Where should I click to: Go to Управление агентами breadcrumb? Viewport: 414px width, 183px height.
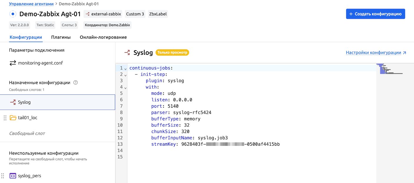[31, 4]
